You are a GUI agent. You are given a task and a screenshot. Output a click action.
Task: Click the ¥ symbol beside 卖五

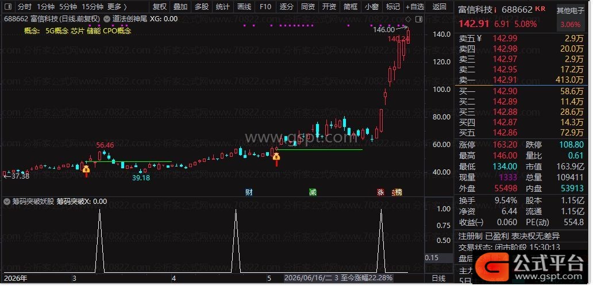[x=479, y=38]
